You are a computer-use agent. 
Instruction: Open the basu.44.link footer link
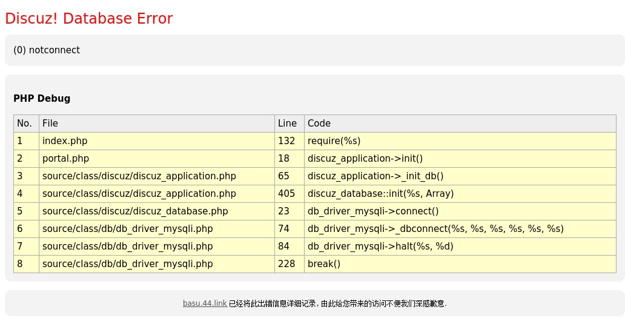point(205,303)
